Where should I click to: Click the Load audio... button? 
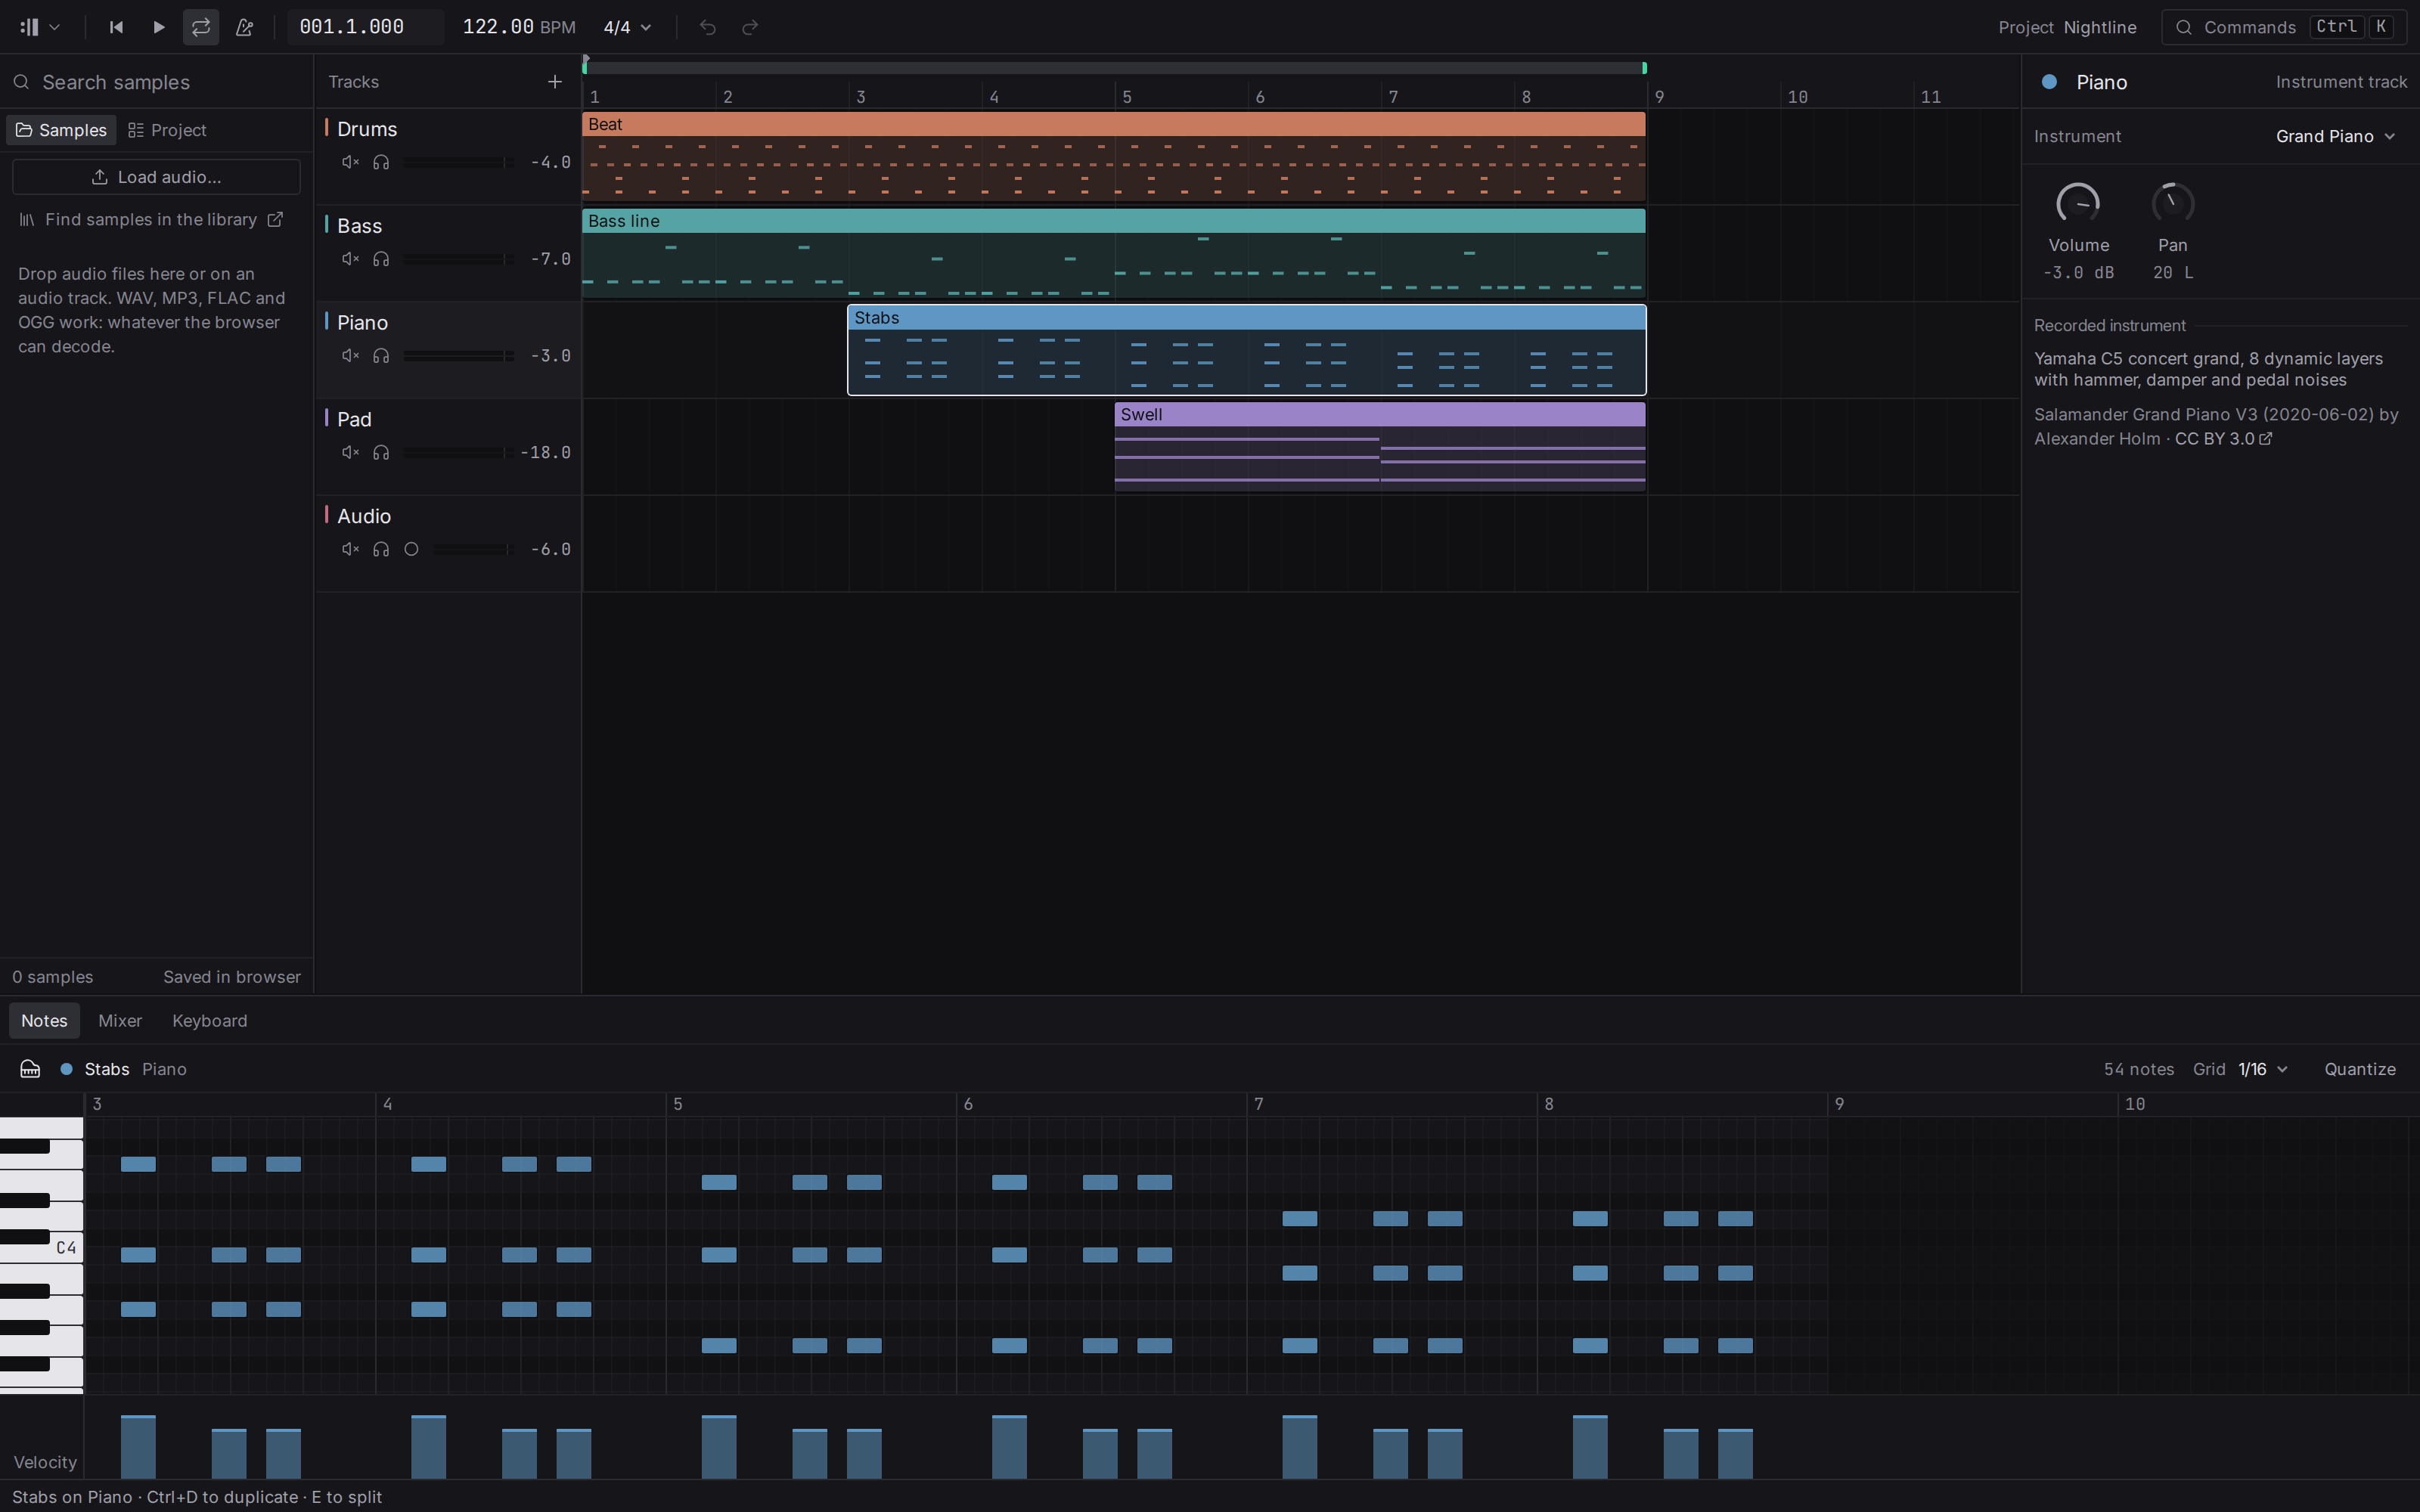tap(156, 177)
